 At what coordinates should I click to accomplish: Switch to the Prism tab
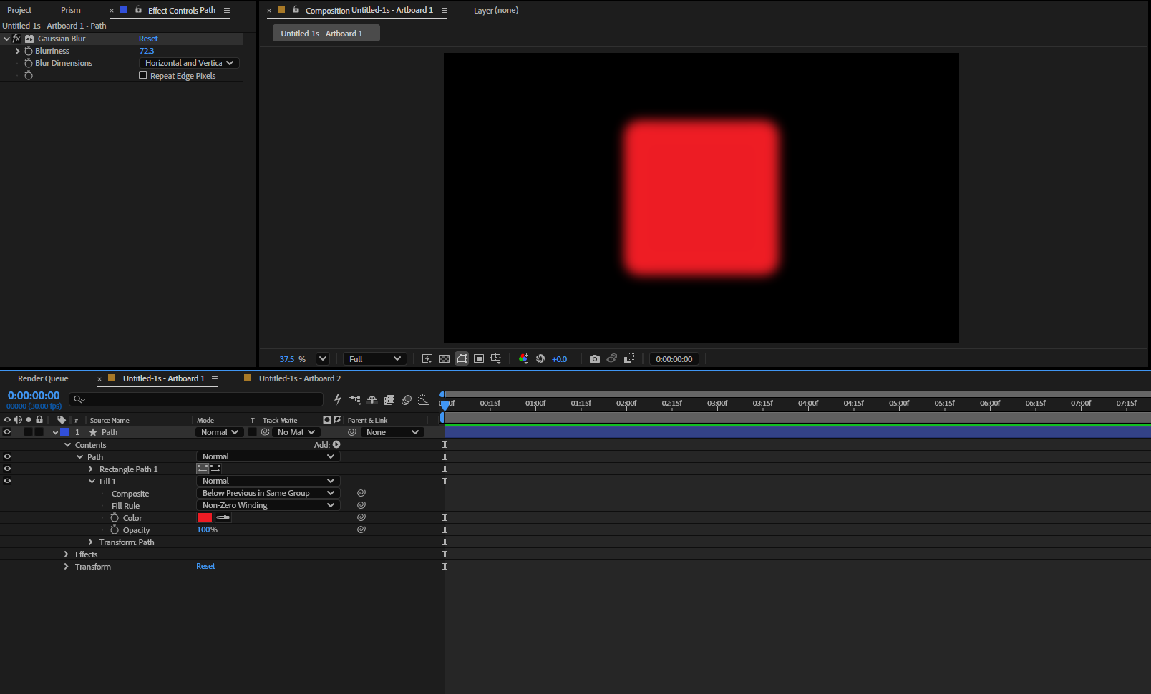[x=71, y=10]
